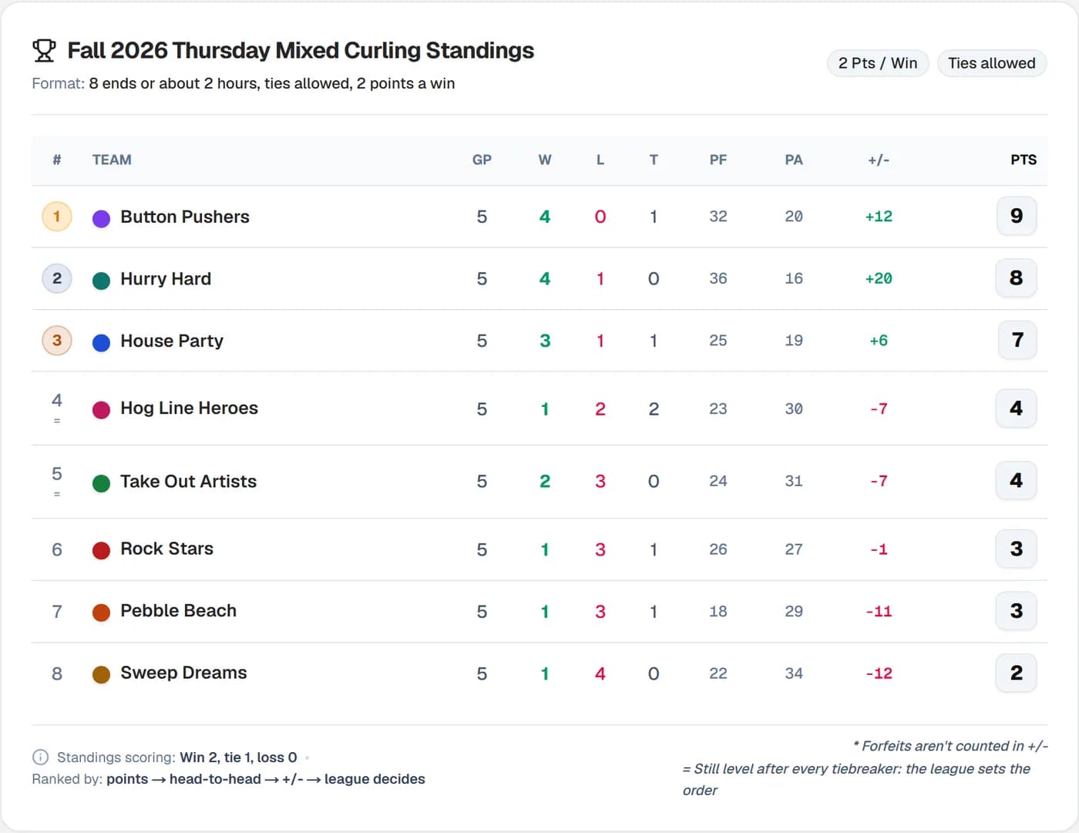Click Hurry Hard's points badge showing 8
The image size is (1079, 833).
point(1017,277)
